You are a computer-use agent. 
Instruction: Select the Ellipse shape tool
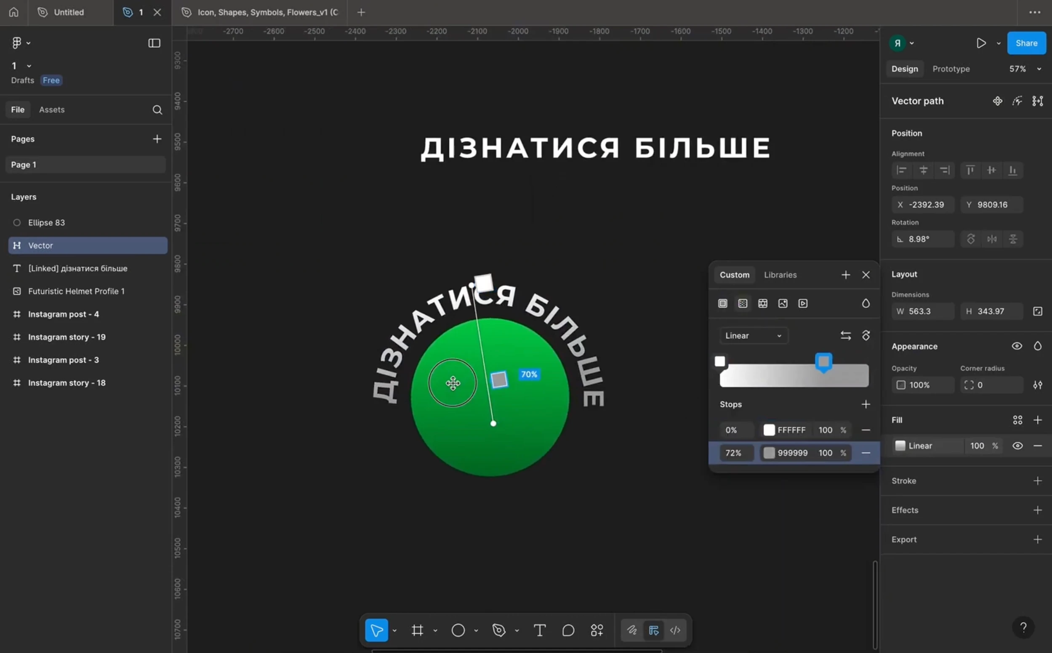[458, 630]
